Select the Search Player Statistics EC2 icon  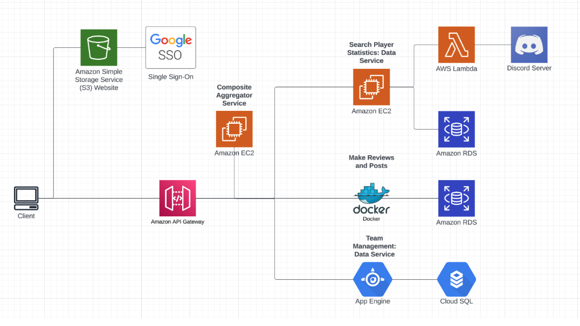click(x=371, y=87)
